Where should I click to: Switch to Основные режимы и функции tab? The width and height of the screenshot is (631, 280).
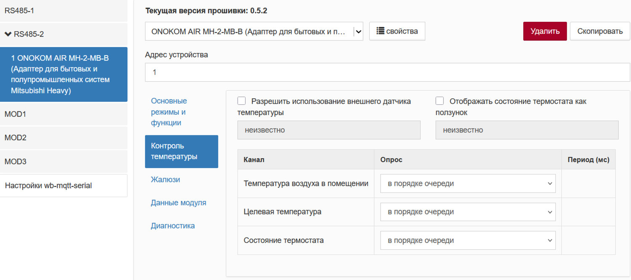(x=181, y=112)
